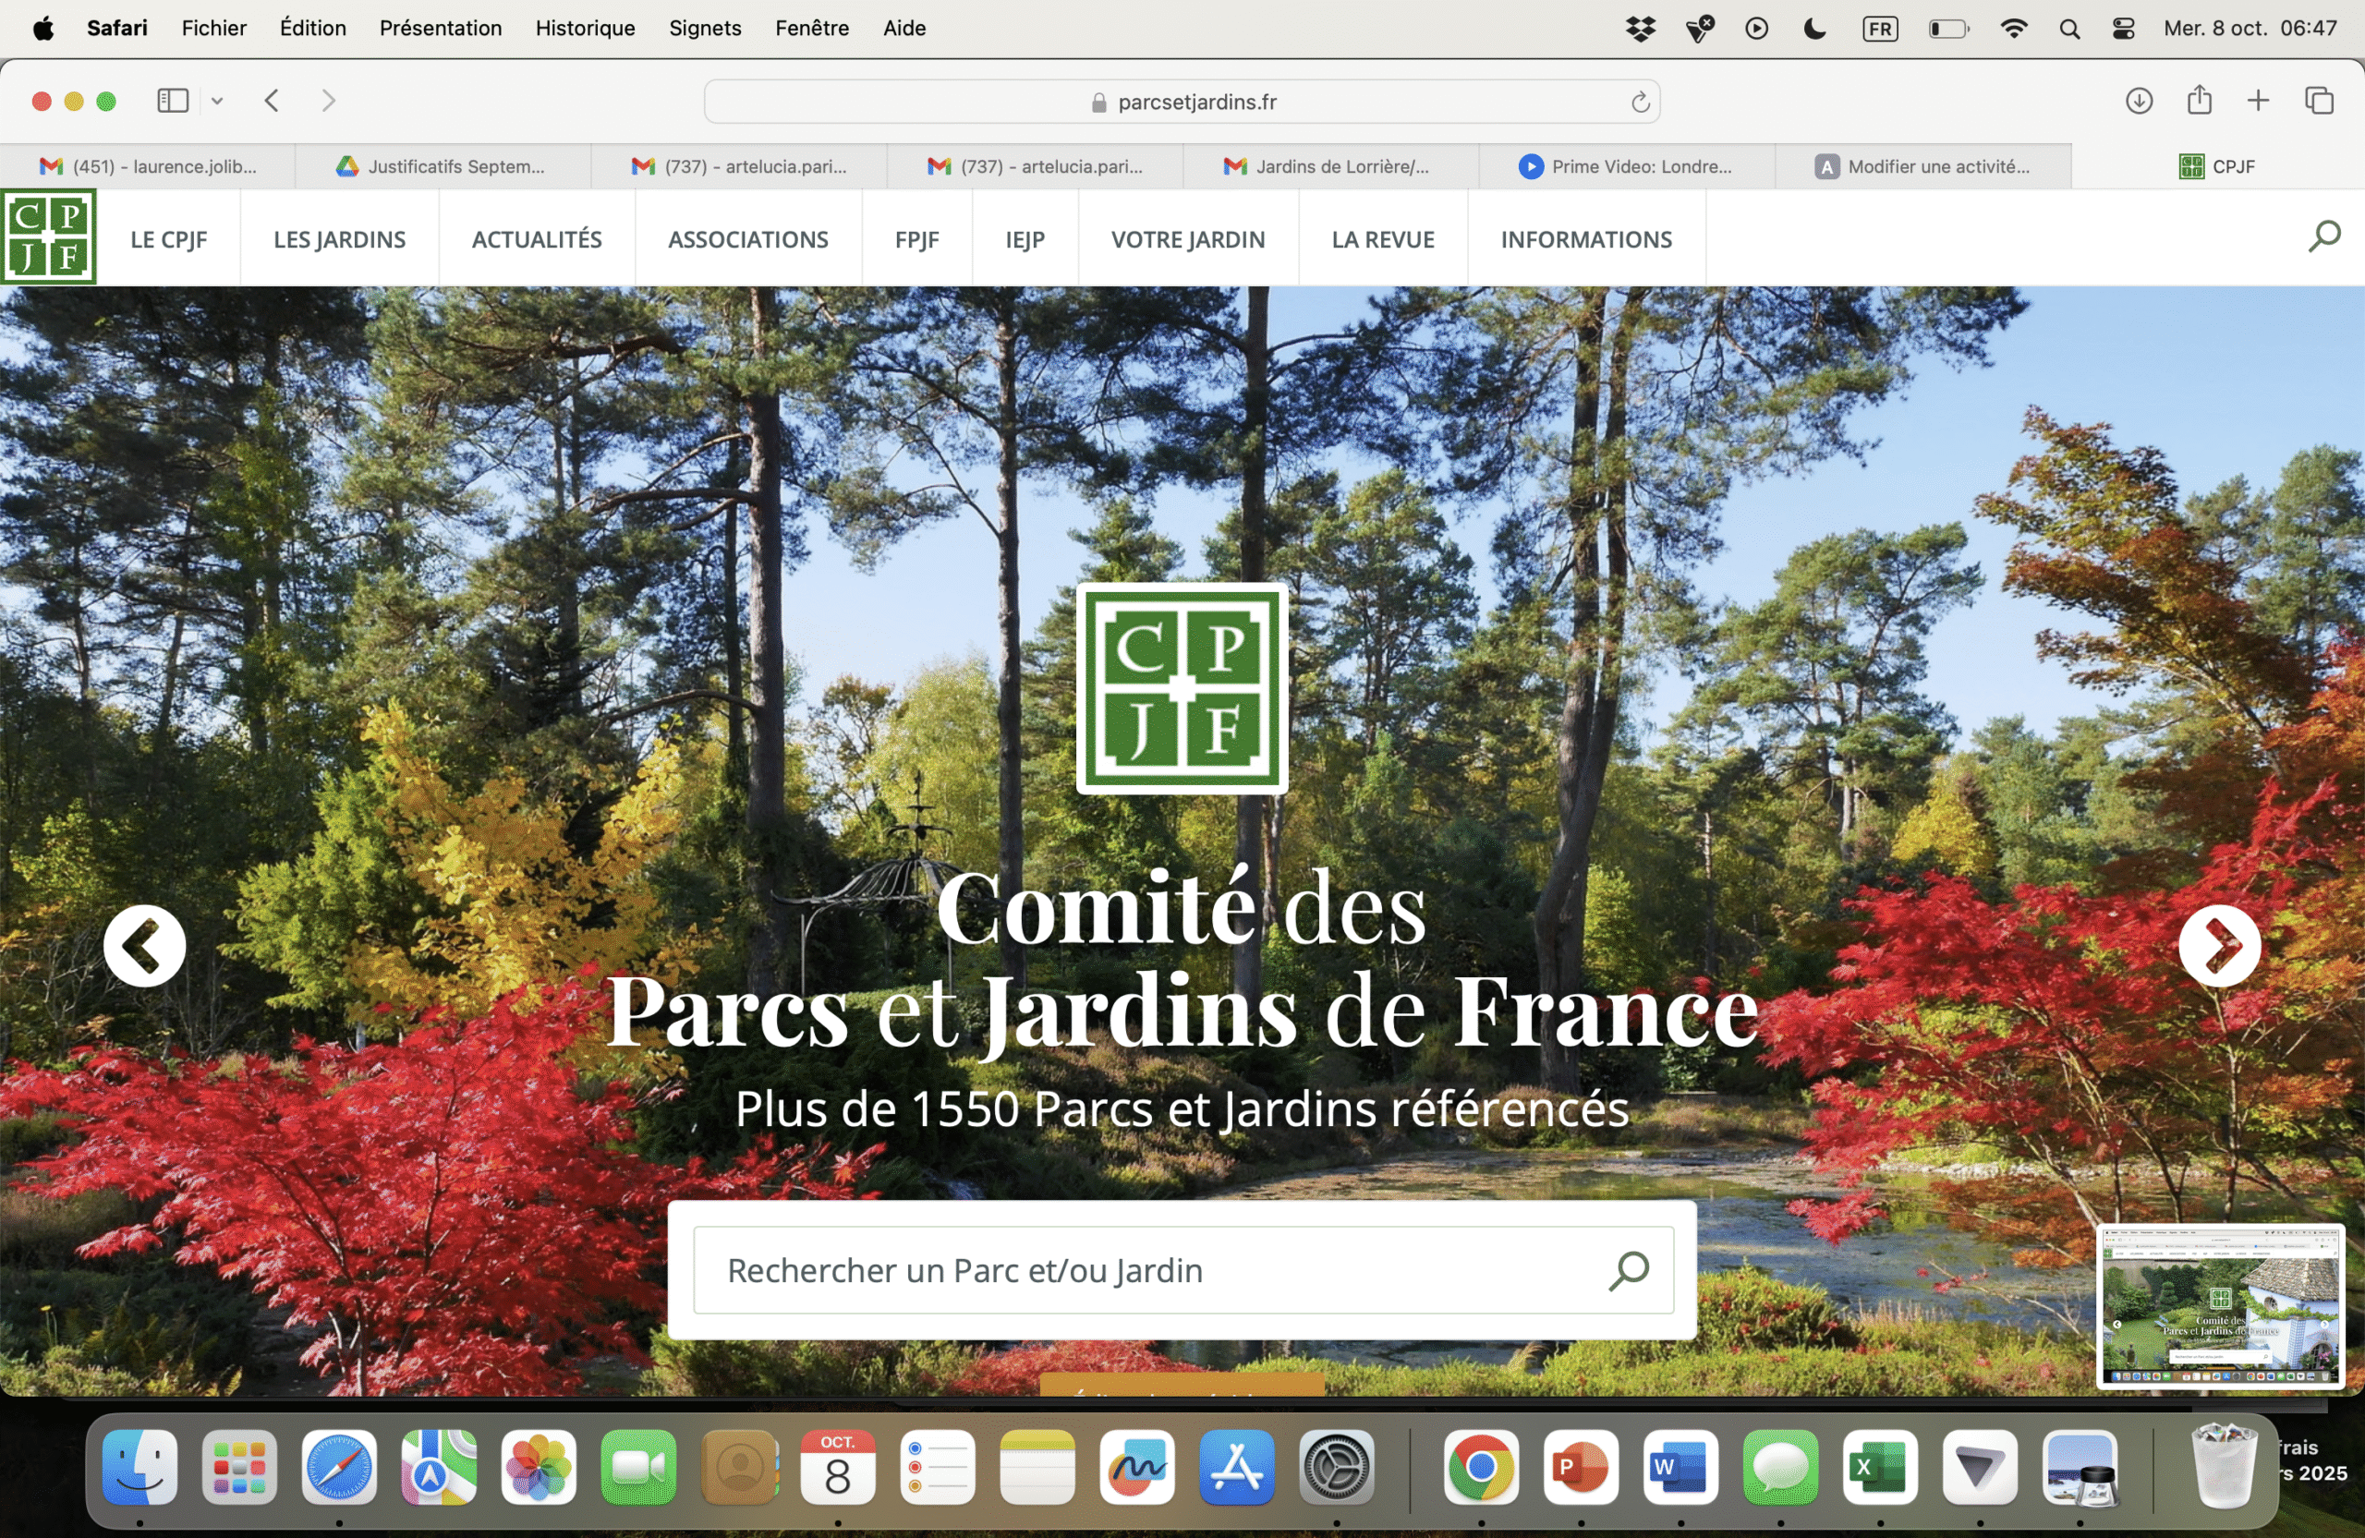Open the sidebar options dropdown chevron
The image size is (2365, 1538).
pyautogui.click(x=216, y=101)
